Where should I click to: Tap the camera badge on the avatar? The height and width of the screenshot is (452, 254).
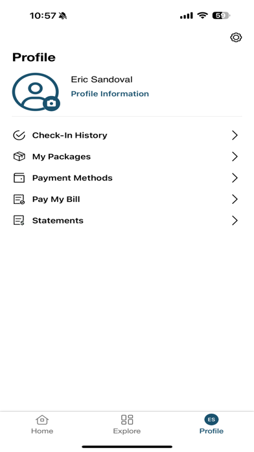click(51, 103)
